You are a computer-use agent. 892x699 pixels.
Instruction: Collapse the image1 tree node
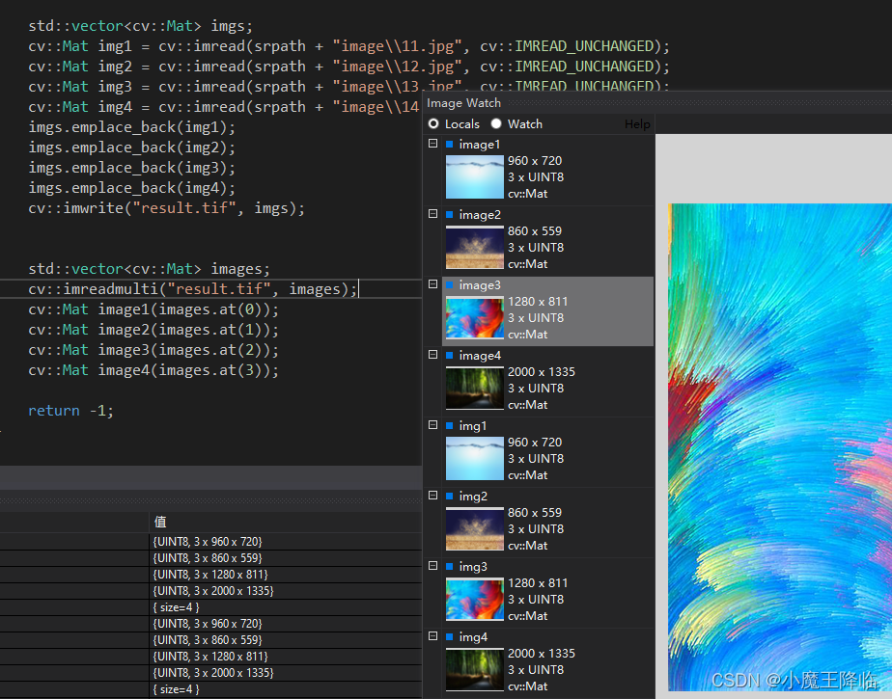tap(432, 143)
